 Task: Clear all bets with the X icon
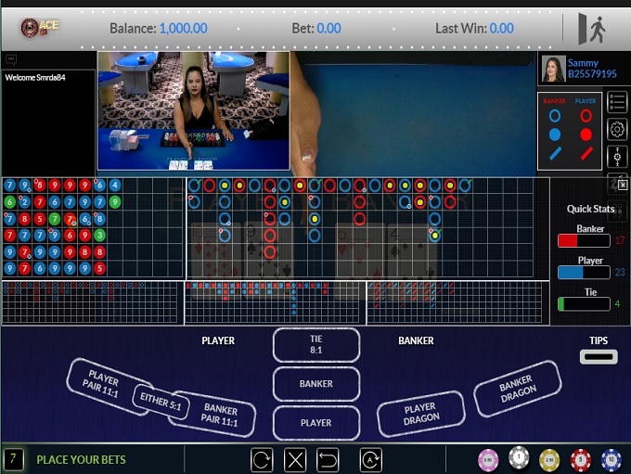click(294, 459)
